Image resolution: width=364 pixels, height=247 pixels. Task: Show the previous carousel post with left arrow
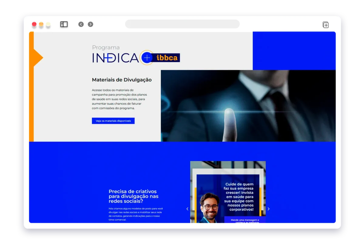187,209
